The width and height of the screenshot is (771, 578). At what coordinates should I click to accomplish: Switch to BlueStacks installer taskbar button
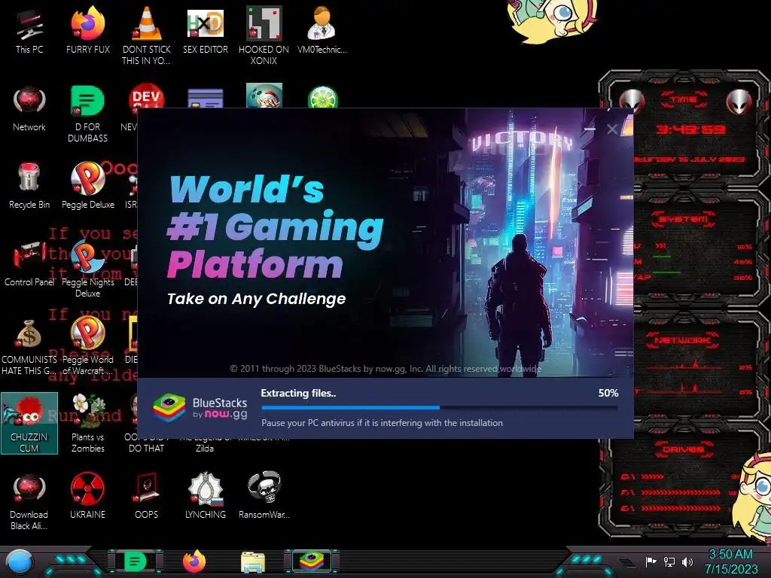tap(312, 561)
